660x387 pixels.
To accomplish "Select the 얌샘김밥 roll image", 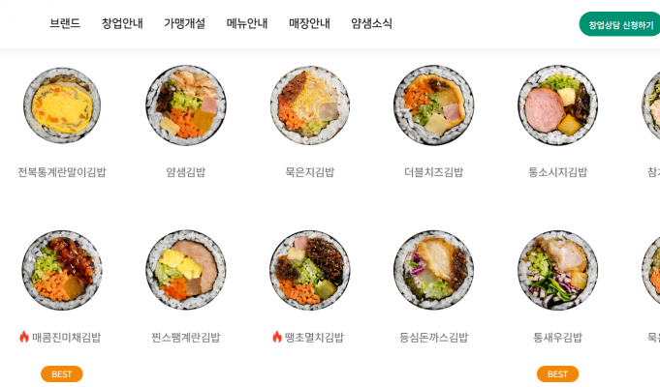I will point(186,105).
